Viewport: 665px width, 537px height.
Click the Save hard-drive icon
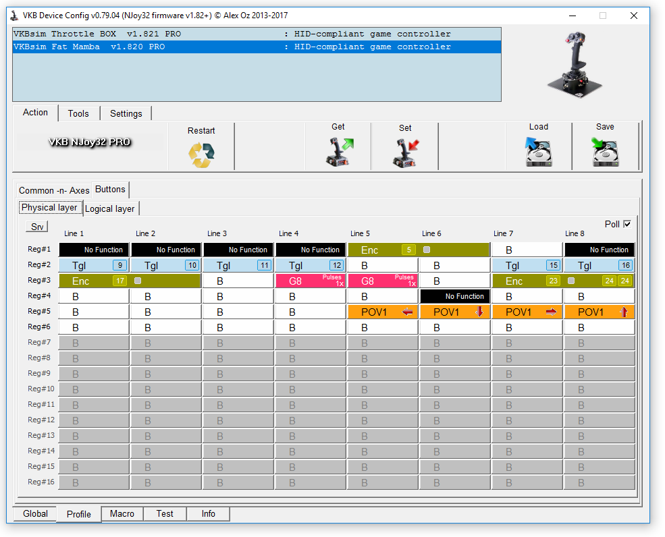tap(605, 152)
